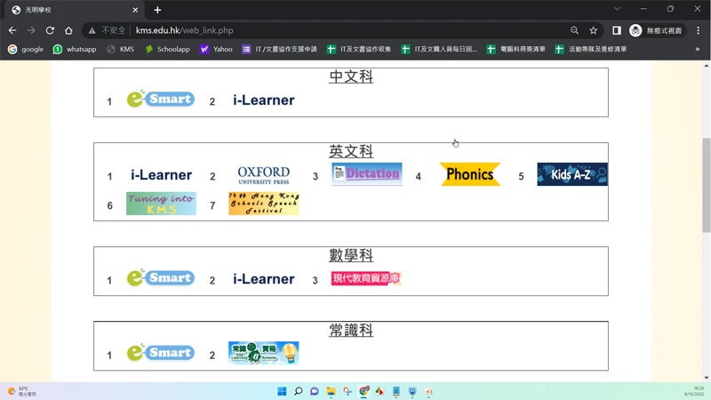Open the weather widget on taskbar
711x400 pixels.
21,391
